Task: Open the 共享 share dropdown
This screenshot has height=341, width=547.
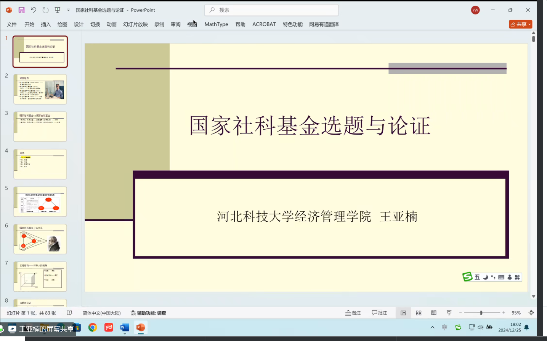Action: pyautogui.click(x=520, y=24)
